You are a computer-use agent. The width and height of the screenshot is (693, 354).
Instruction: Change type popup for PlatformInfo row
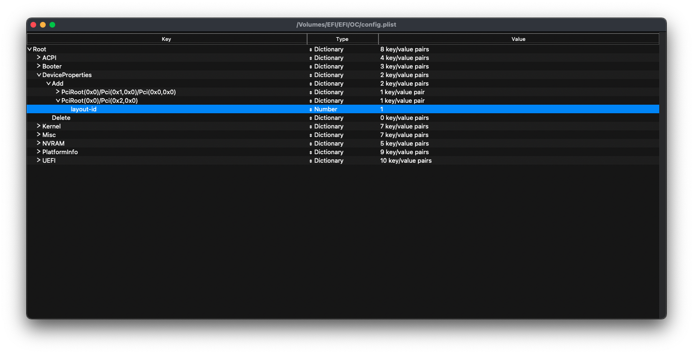coord(311,152)
